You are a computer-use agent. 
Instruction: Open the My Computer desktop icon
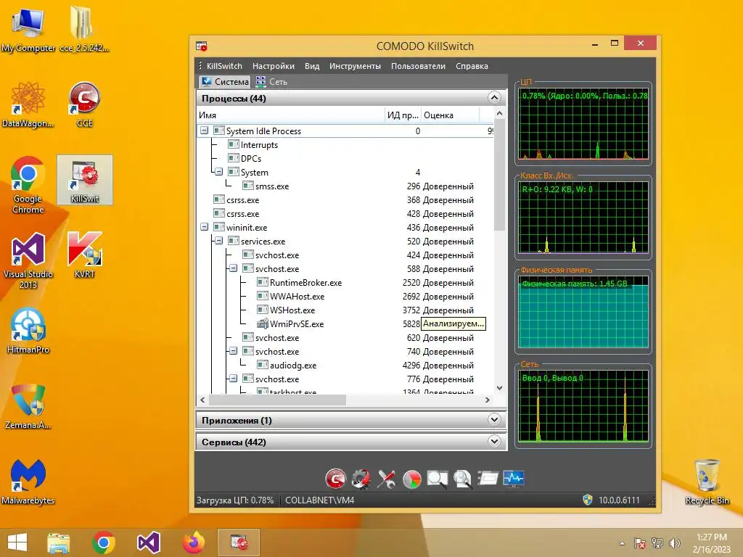[x=28, y=29]
